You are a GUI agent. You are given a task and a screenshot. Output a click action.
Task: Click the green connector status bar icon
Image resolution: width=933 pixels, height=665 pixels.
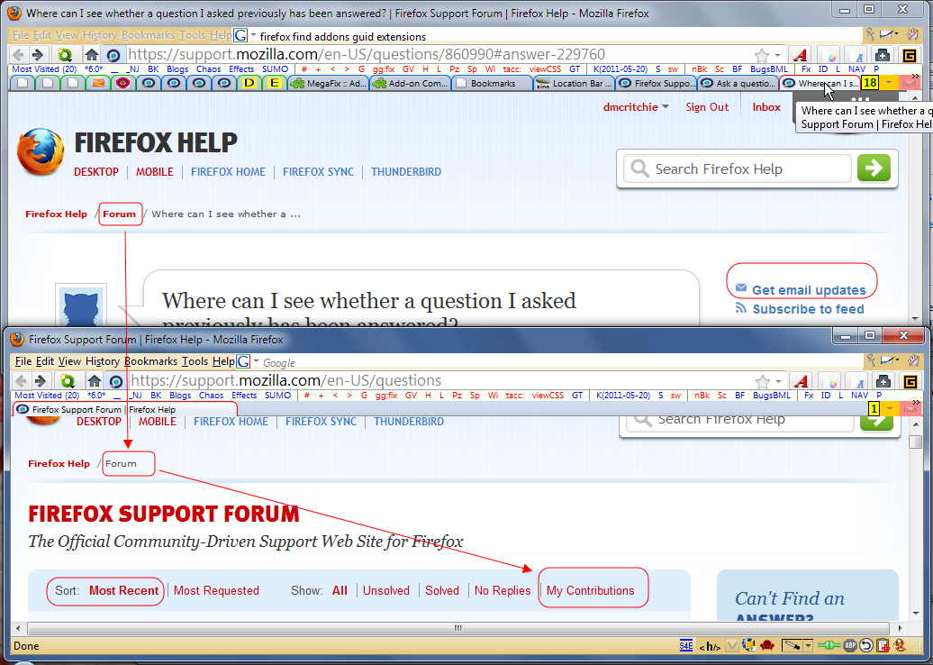(829, 645)
